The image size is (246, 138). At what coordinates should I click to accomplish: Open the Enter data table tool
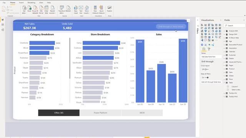pos(47,10)
